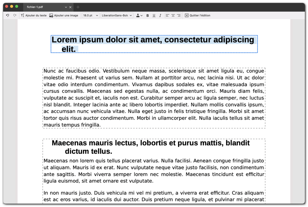Toggle bold formatting

tap(147, 15)
